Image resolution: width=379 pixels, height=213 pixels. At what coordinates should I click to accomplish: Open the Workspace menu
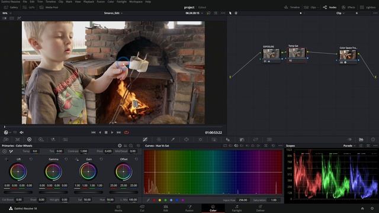[x=136, y=1]
